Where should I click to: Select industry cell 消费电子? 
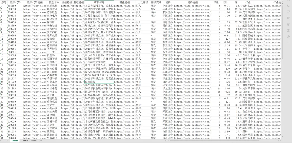coord(248,59)
